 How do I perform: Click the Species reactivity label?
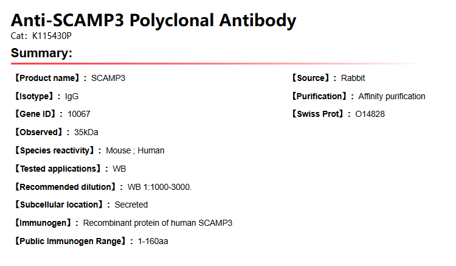tap(54, 150)
